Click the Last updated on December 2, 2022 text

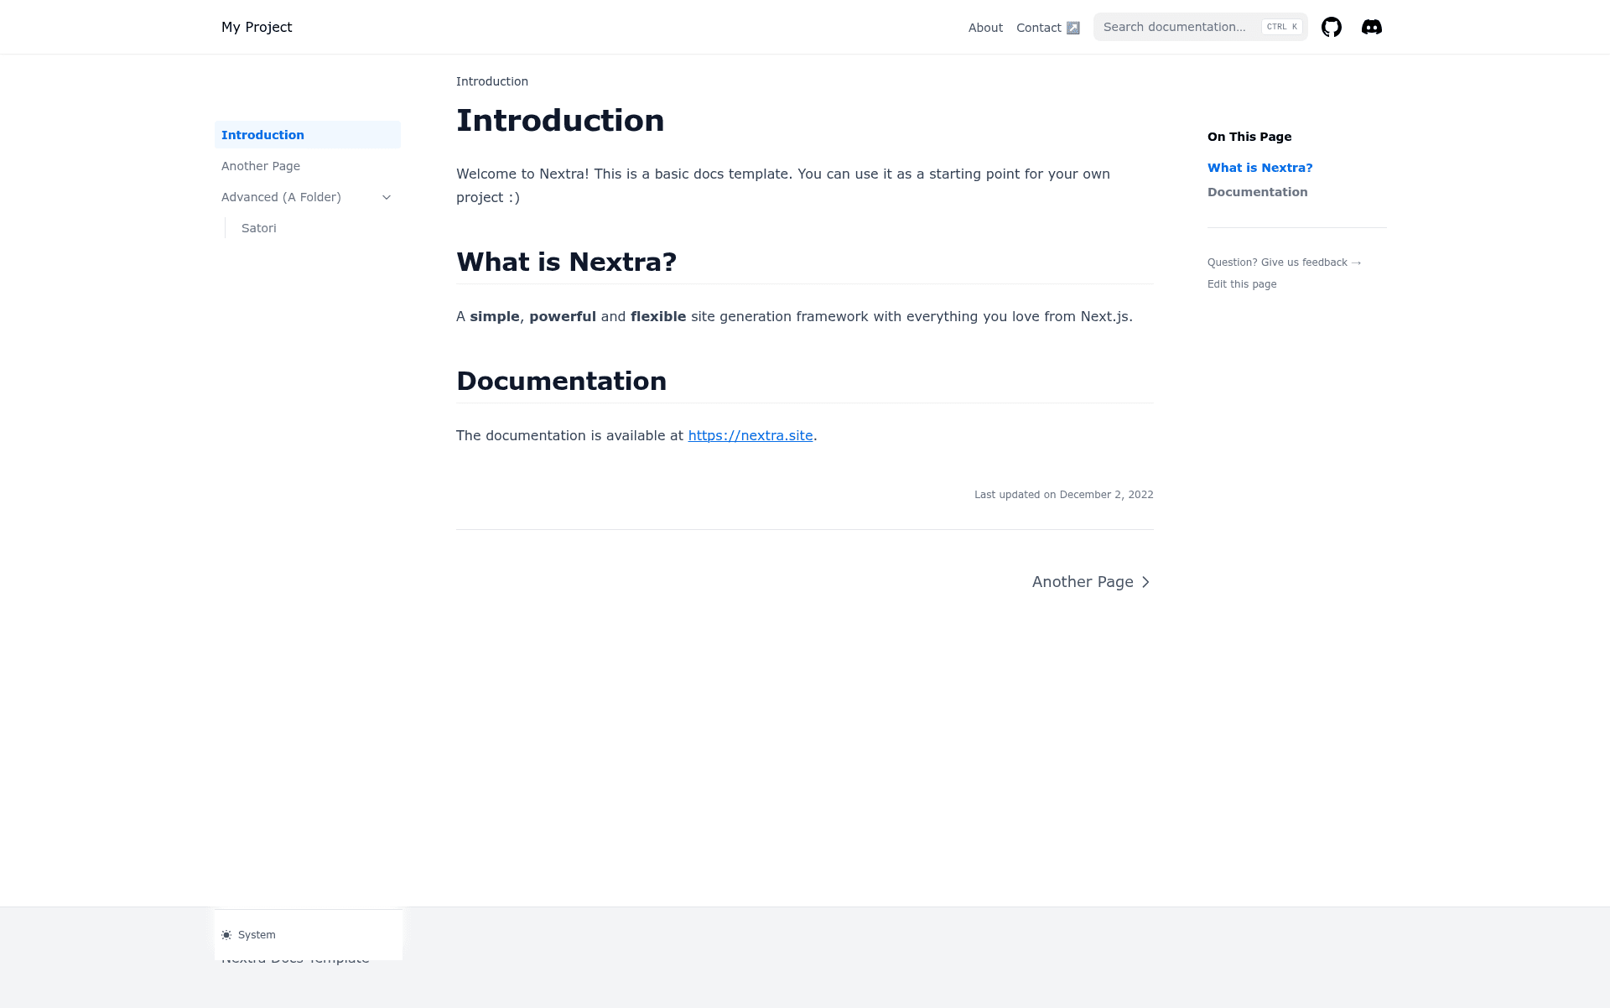tap(1063, 495)
